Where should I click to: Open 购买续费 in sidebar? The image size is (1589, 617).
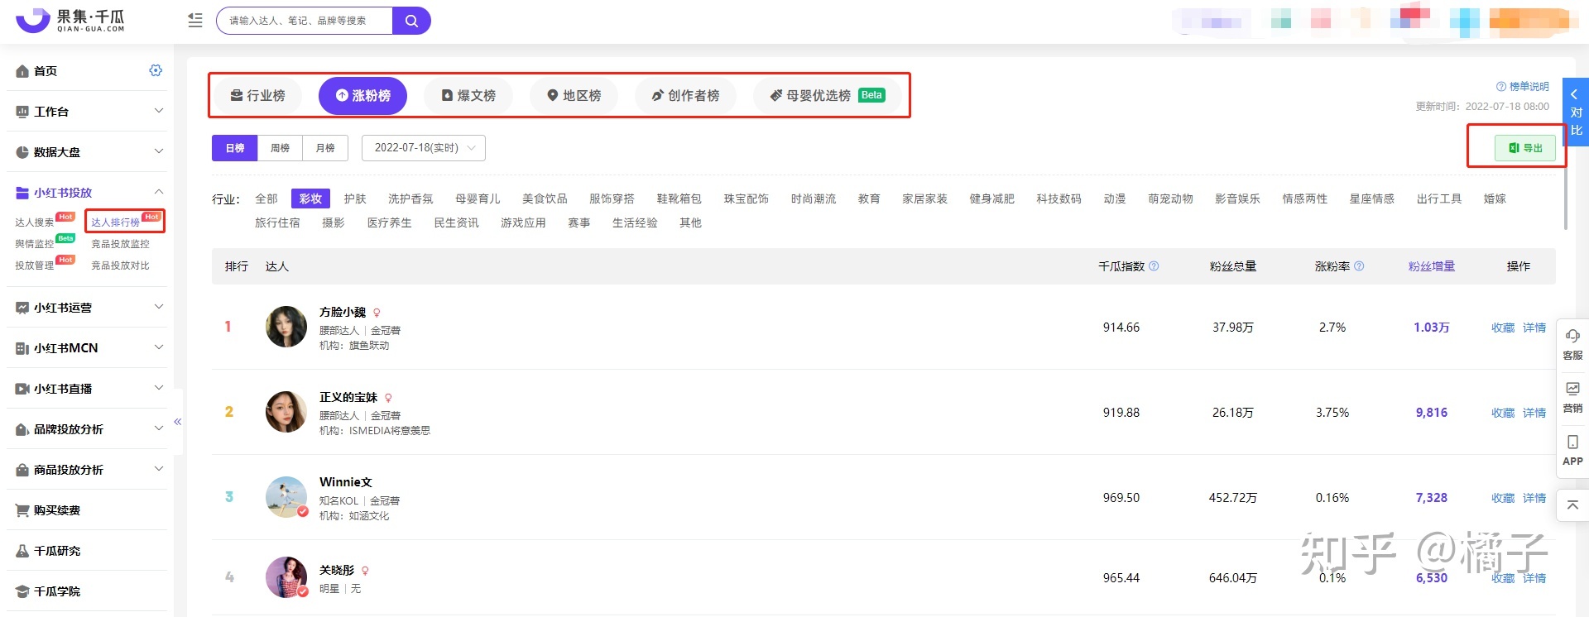point(56,510)
